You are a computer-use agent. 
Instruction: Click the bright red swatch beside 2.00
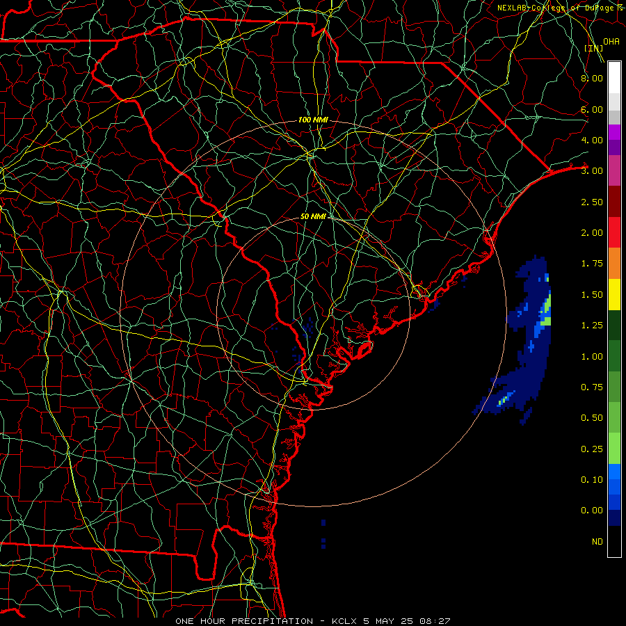click(x=614, y=232)
